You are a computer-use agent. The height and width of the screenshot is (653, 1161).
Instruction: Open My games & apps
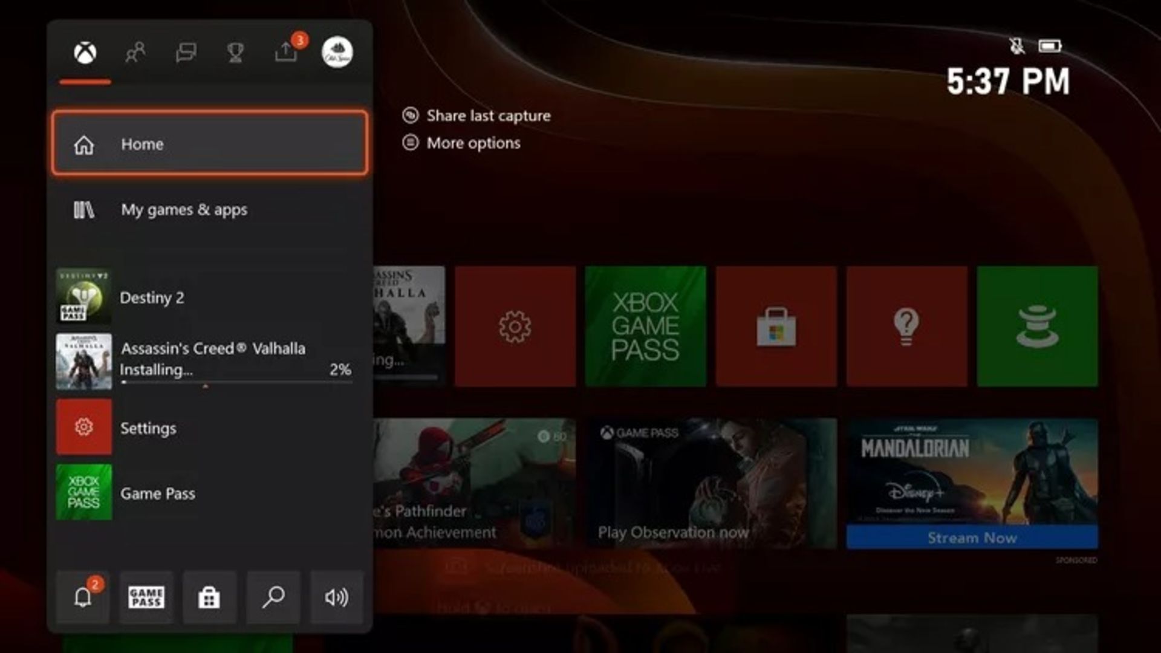coord(210,210)
